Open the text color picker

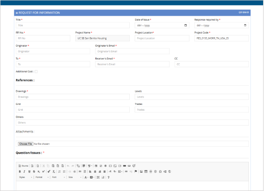pos(86,177)
